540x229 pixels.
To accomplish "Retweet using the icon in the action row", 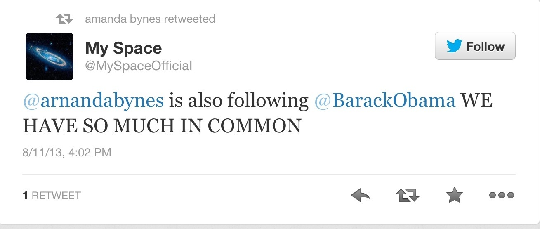I will coord(407,195).
